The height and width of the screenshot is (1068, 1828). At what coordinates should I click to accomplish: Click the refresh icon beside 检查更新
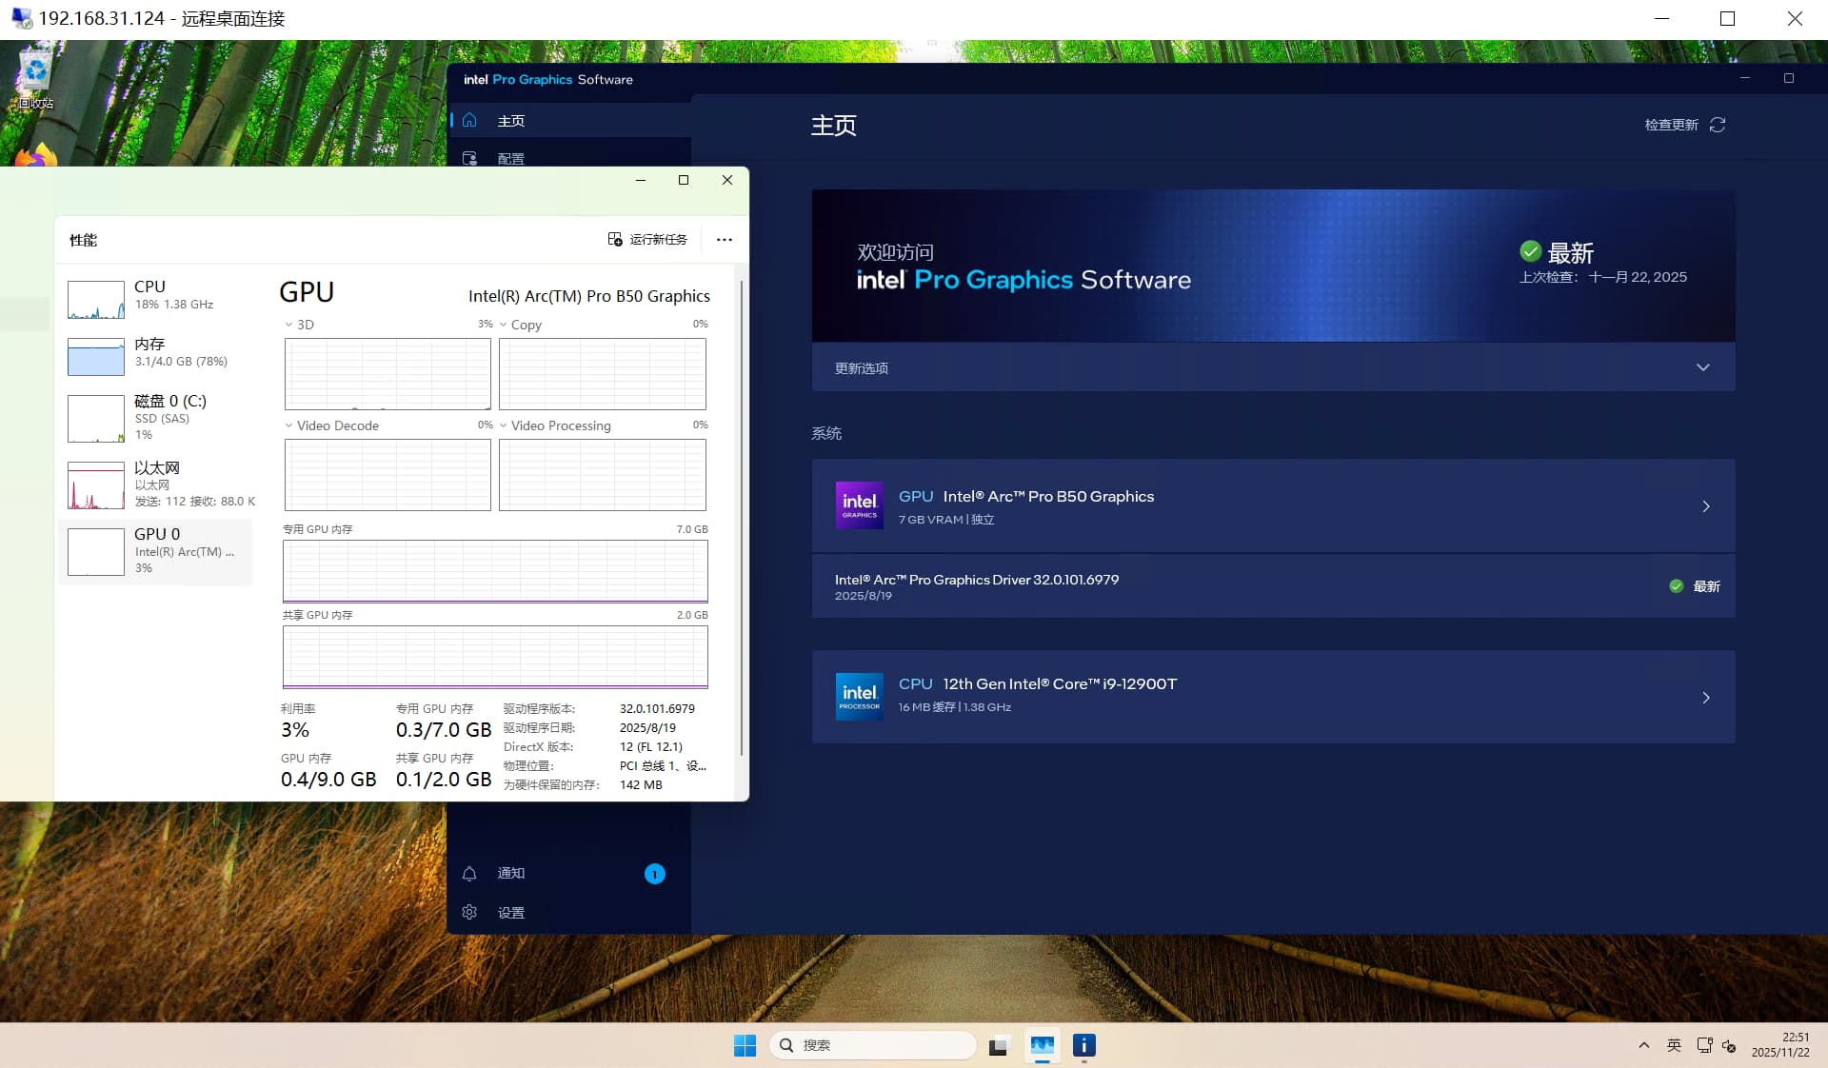click(1718, 125)
